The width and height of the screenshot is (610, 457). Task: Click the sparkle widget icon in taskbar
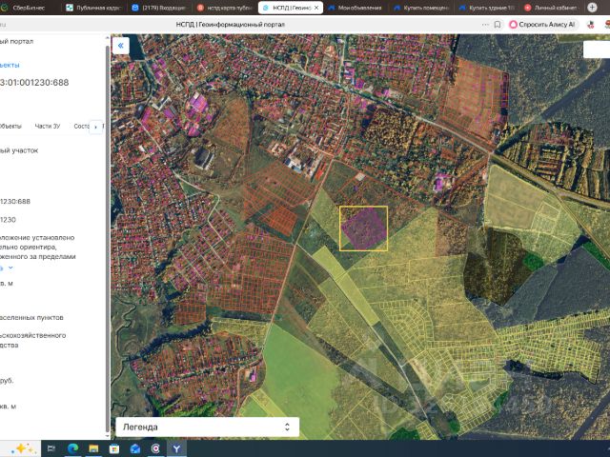click(23, 448)
